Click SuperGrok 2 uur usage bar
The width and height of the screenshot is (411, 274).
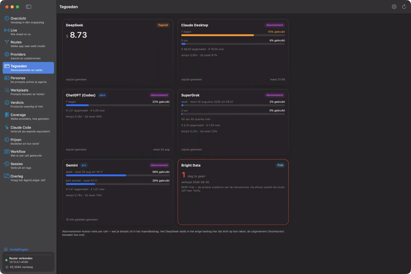pos(233,114)
